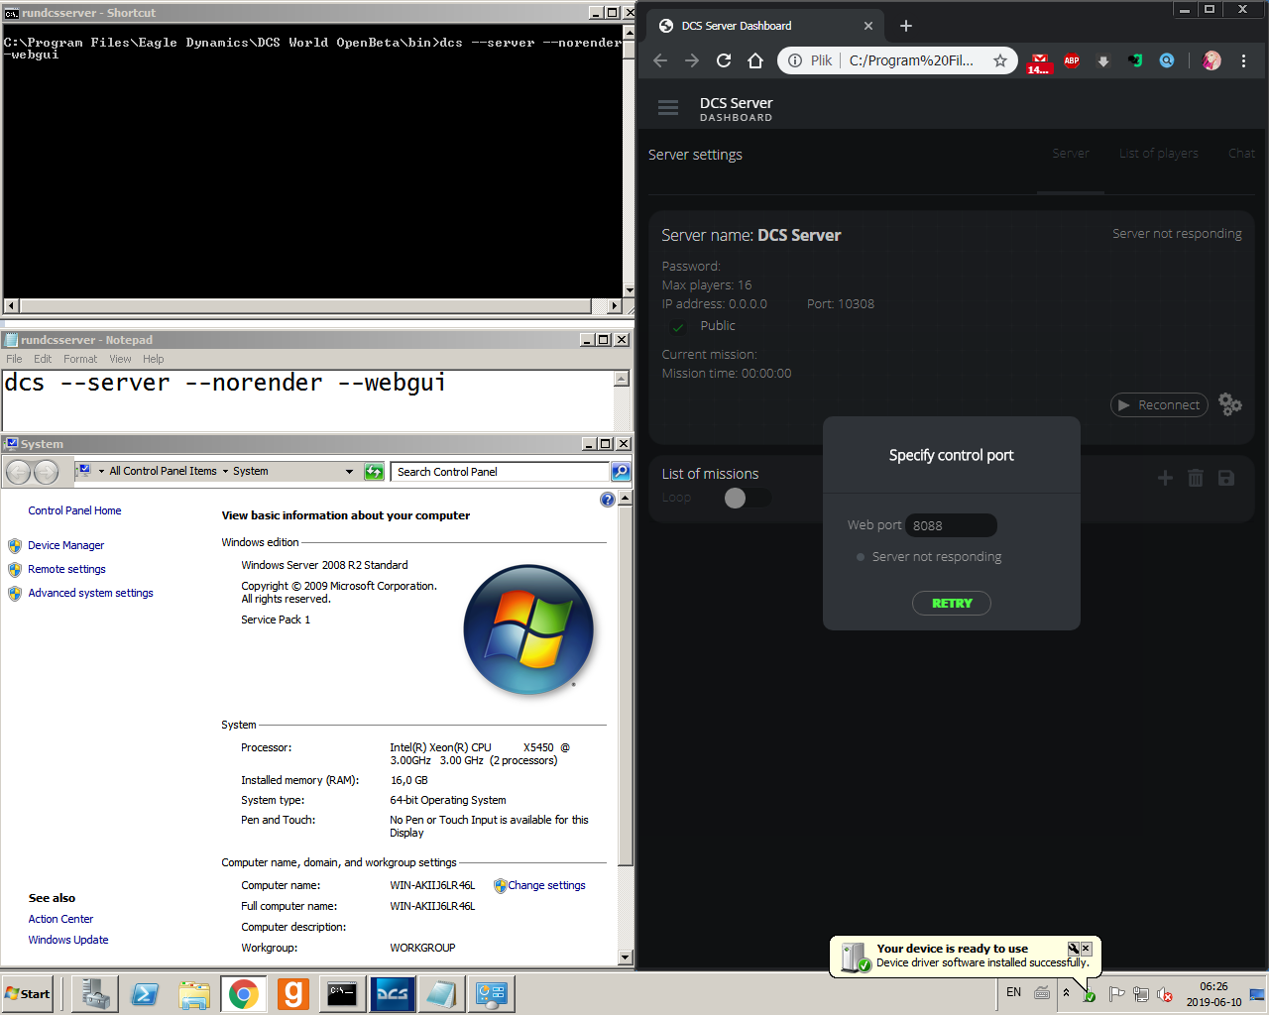Screen dimensions: 1269x1015
Task: Expand the System breadcrumb root arrow
Action: click(101, 472)
